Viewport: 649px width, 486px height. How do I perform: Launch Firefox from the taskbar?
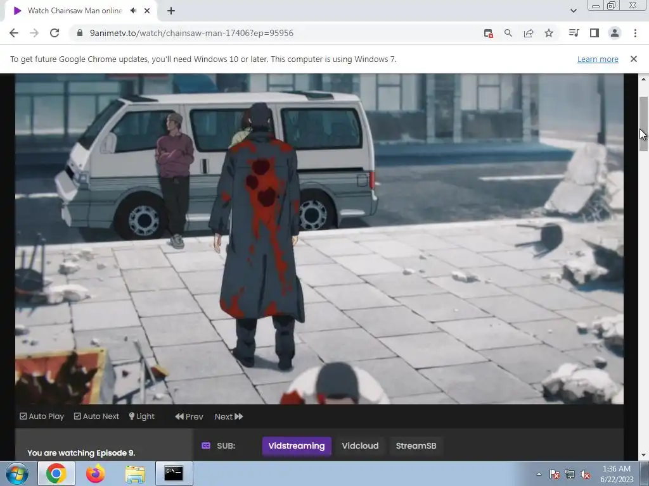pyautogui.click(x=96, y=473)
